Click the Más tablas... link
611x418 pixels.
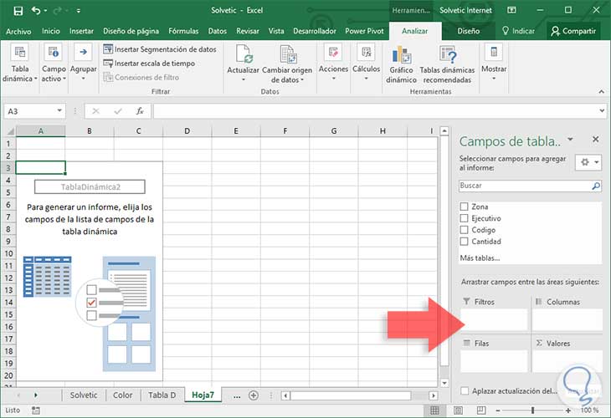click(480, 258)
